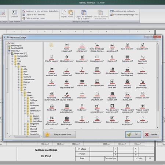Select the Couleur folder under Picto
Screen dimensions: 165x165
tap(36, 116)
